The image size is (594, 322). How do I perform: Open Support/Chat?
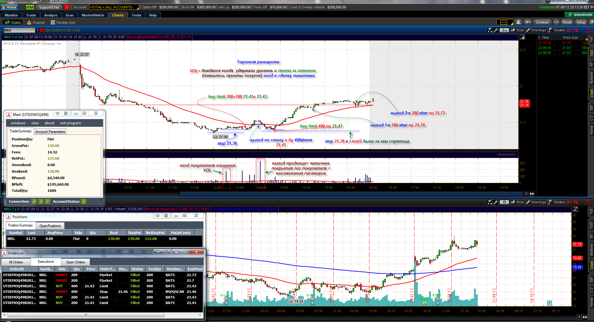(49, 7)
